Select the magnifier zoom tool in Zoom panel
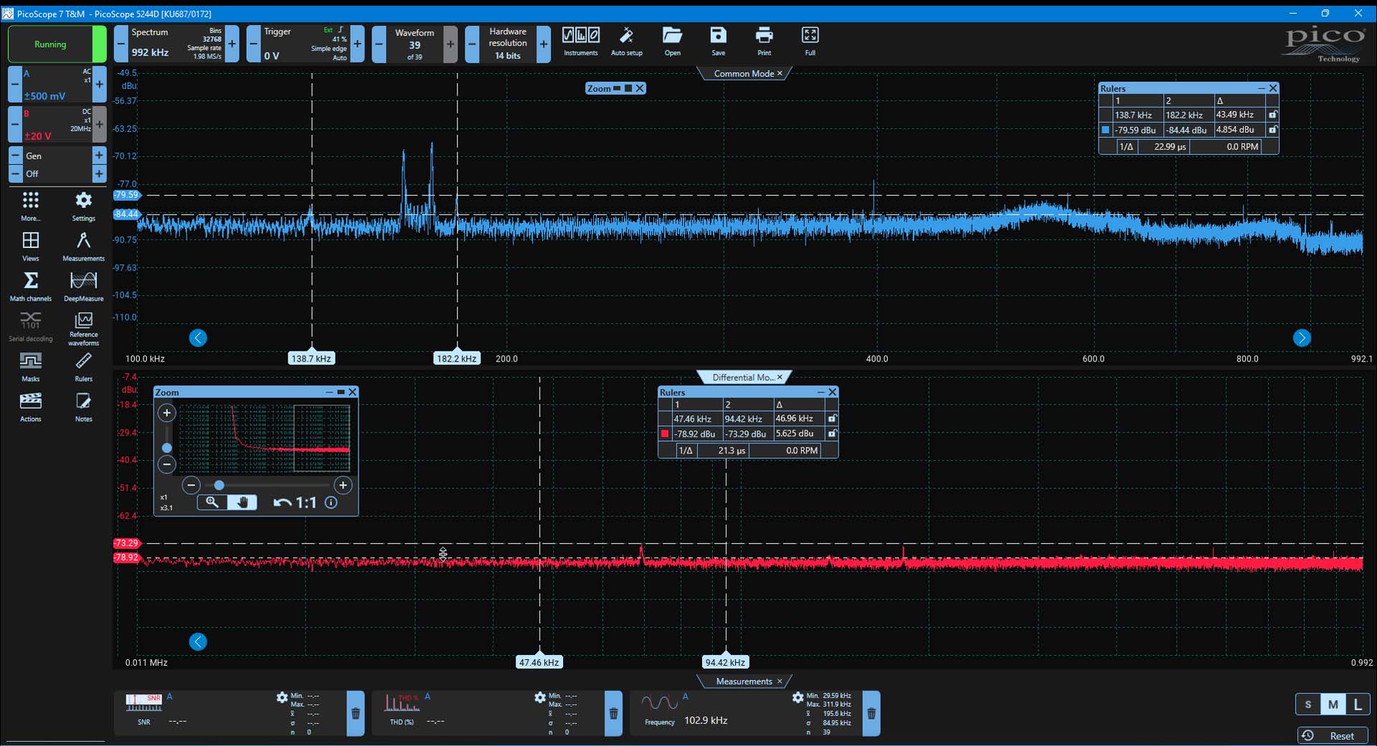The image size is (1377, 746). pyautogui.click(x=212, y=502)
